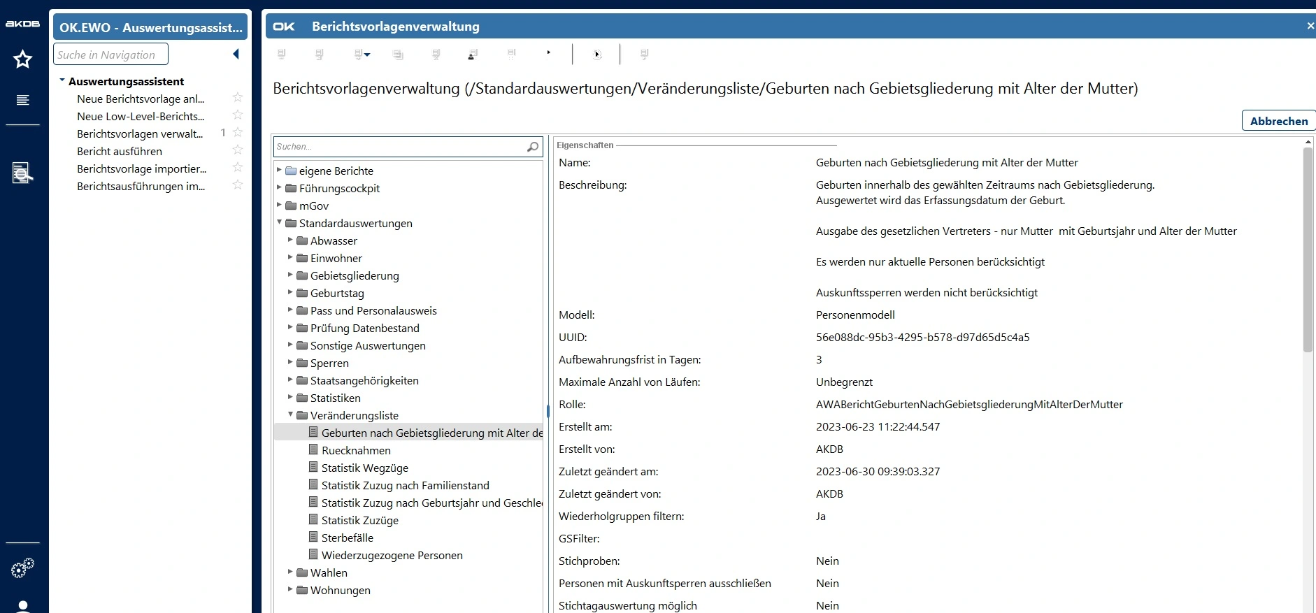Star the 'Berichtsvorlage importier...' navigation entry
This screenshot has height=613, width=1316.
point(238,168)
